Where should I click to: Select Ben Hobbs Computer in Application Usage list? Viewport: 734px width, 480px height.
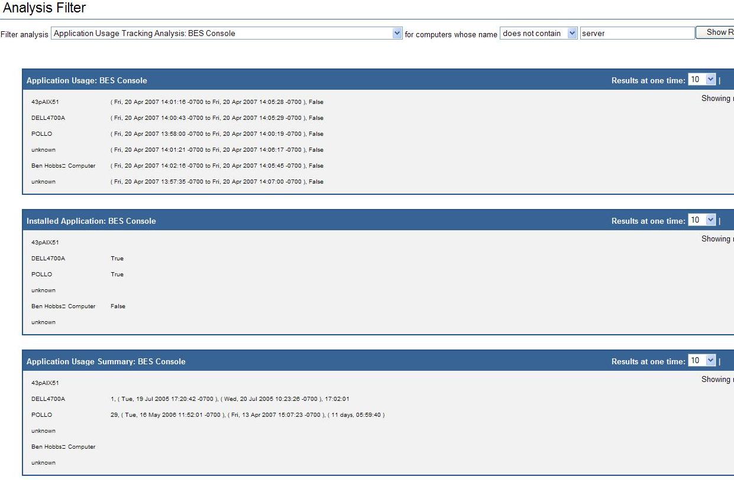click(63, 166)
